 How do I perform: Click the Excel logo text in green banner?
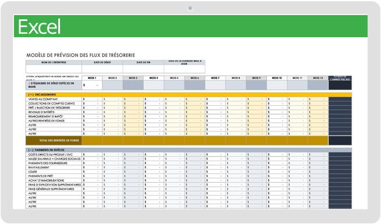coord(39,27)
